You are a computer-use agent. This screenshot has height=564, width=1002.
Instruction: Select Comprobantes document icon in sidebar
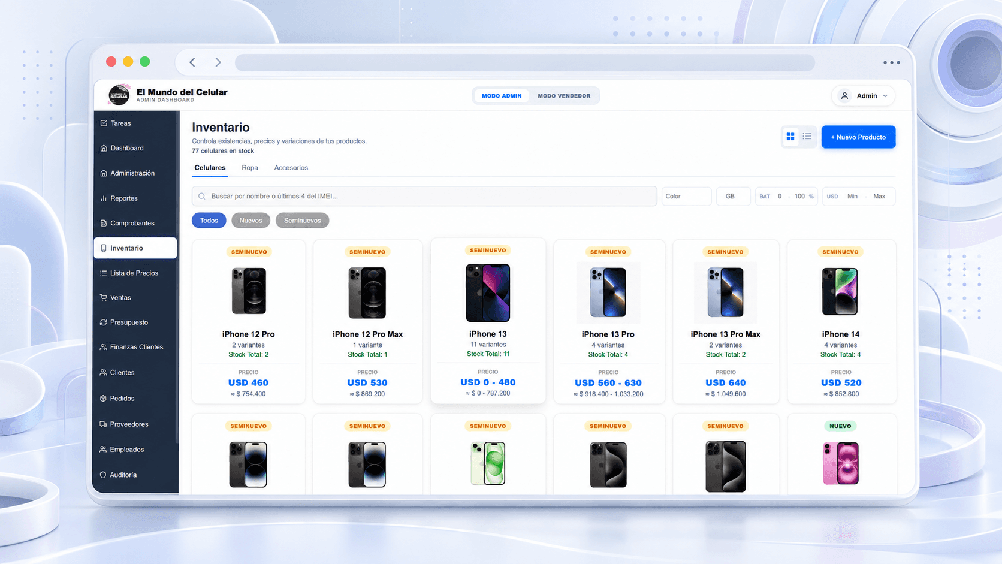click(104, 223)
